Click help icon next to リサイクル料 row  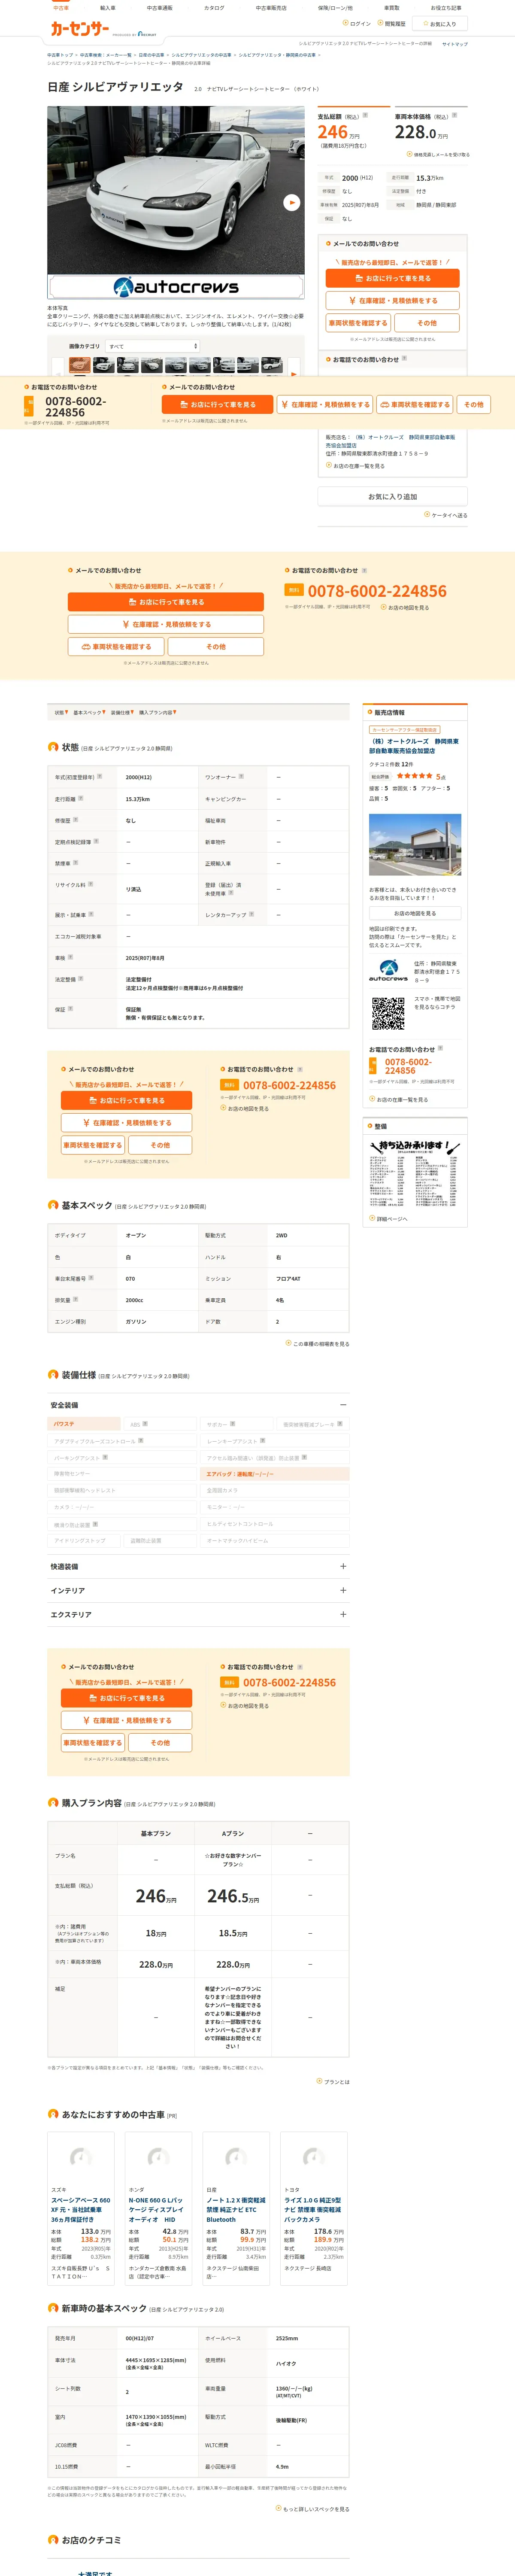91,884
